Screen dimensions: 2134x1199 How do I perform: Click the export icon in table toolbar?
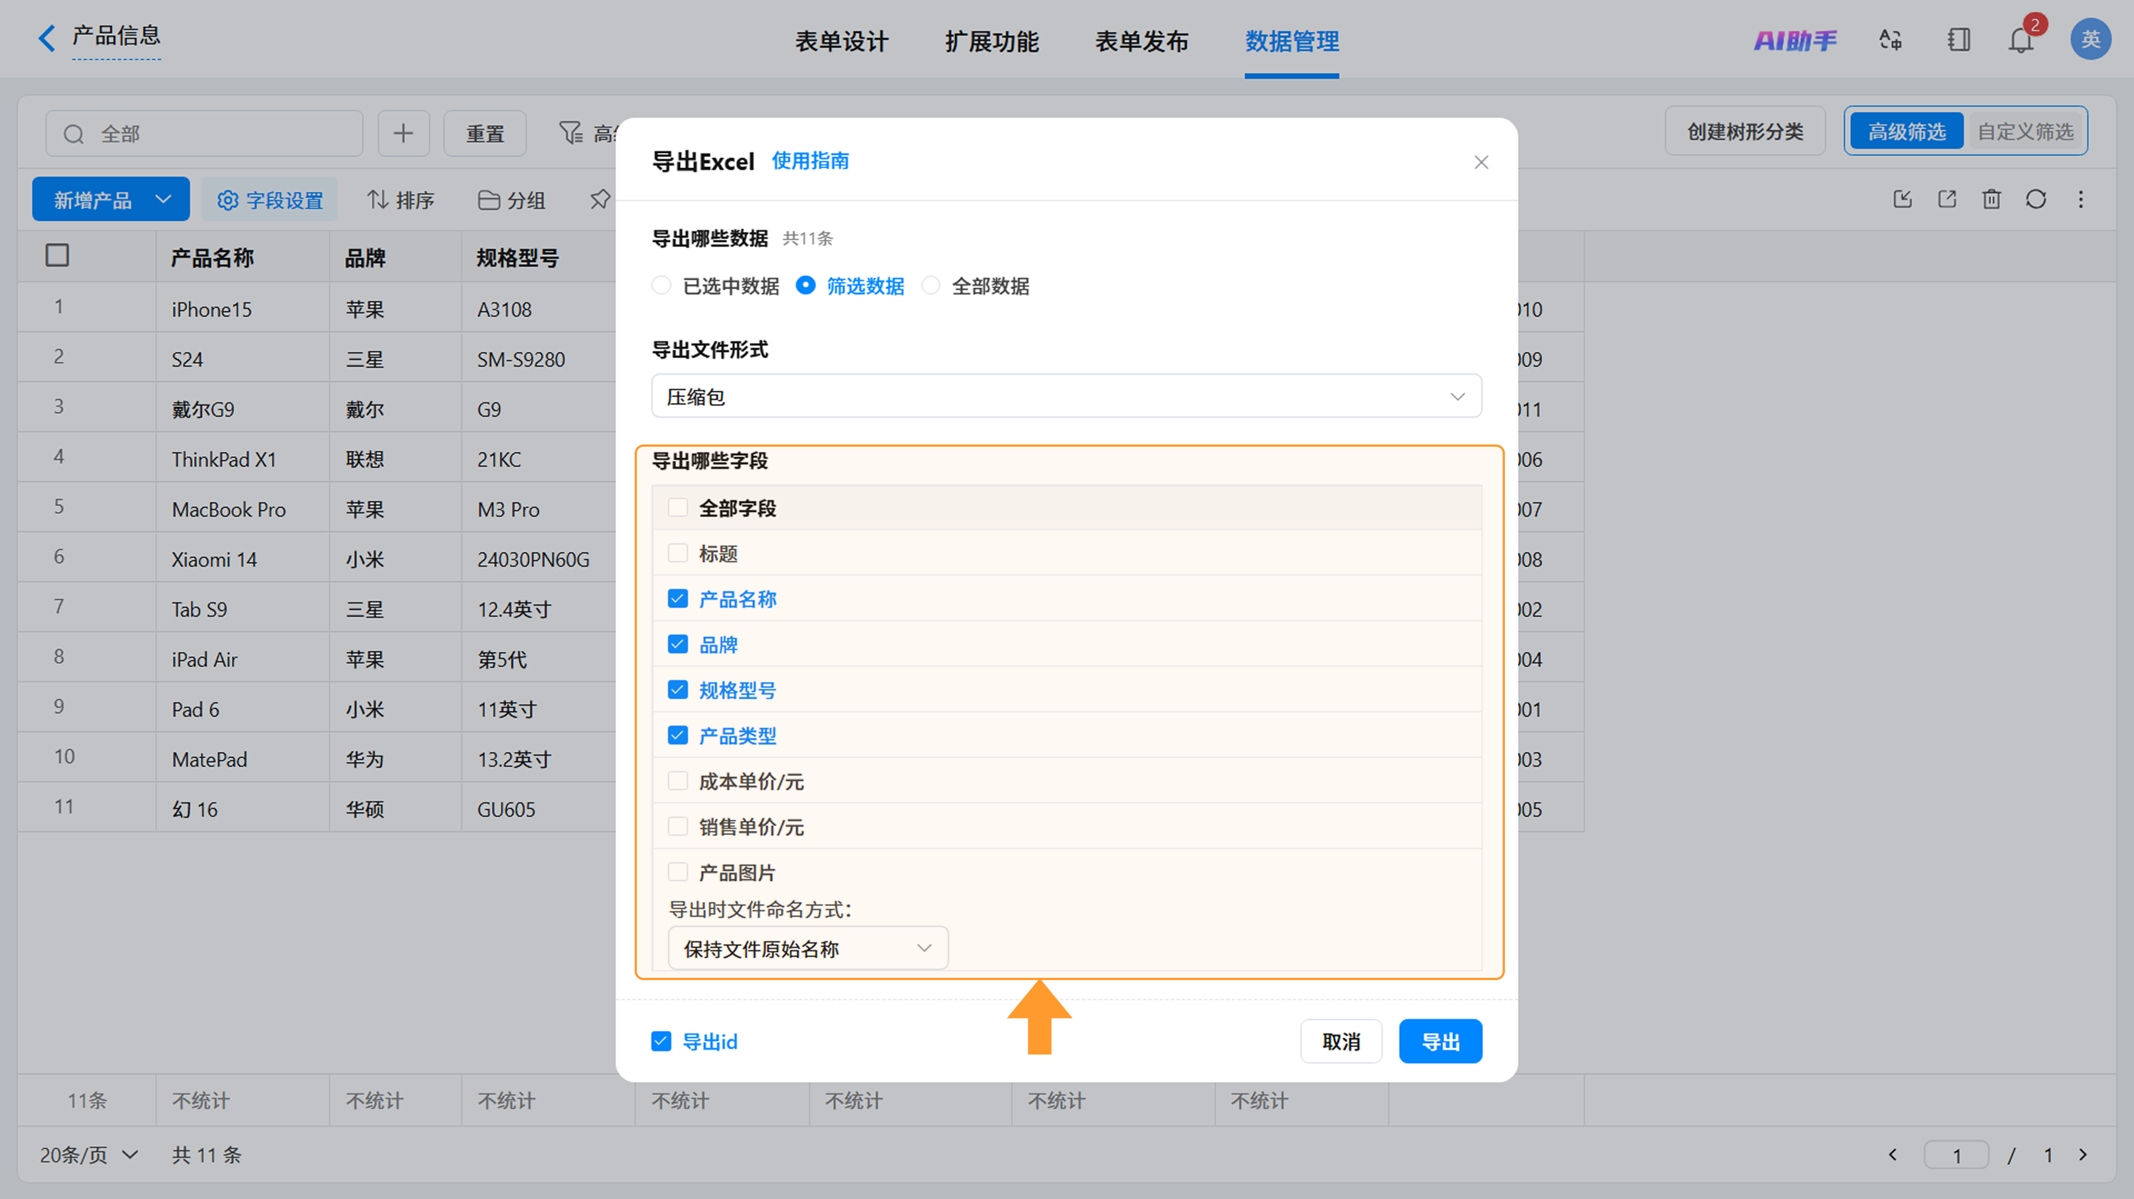coord(1948,199)
